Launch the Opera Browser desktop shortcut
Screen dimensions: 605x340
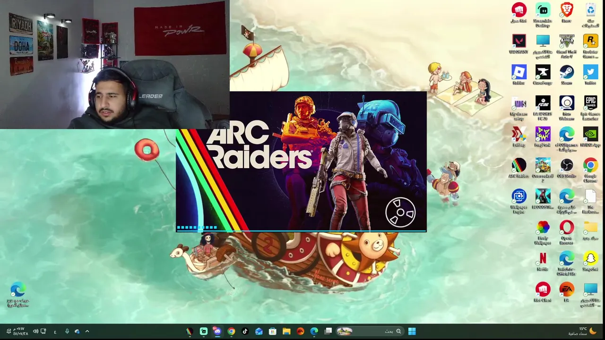click(566, 232)
